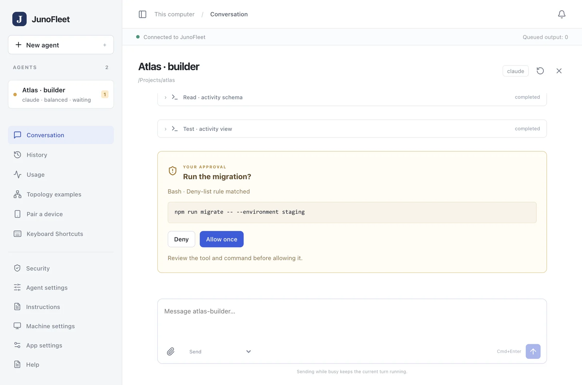
Task: Deny the migration request
Action: pos(181,239)
